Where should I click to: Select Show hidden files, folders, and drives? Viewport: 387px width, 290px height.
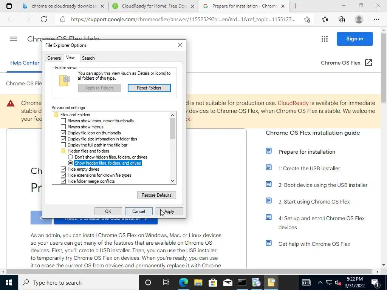(71, 163)
